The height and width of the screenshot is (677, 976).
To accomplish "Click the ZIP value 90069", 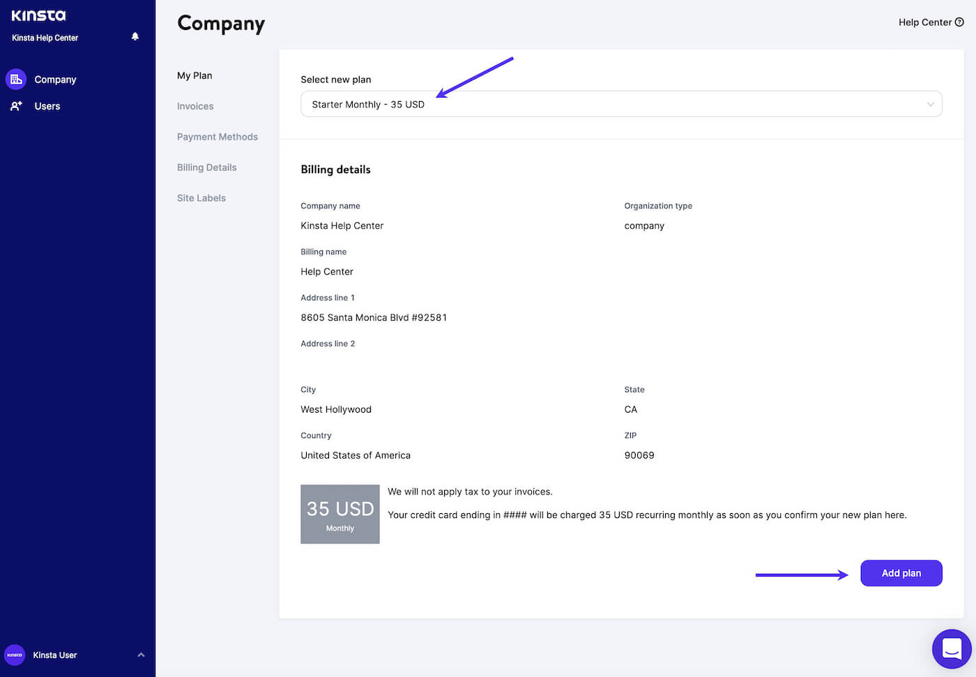I will (x=639, y=455).
